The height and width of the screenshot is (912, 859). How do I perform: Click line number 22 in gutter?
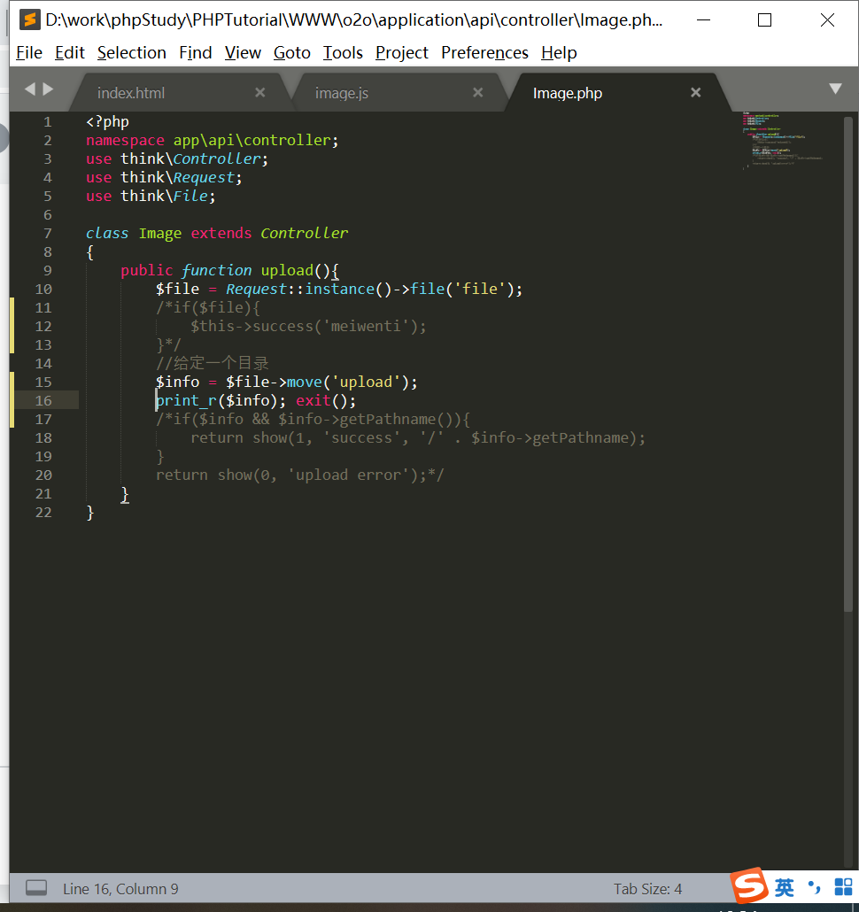43,513
